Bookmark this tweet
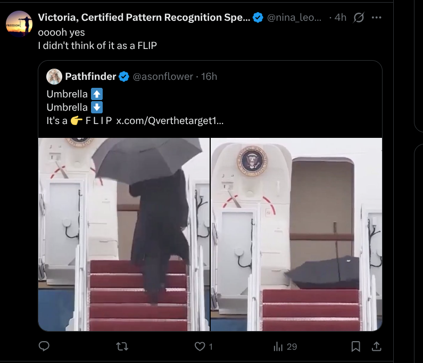 (x=355, y=346)
